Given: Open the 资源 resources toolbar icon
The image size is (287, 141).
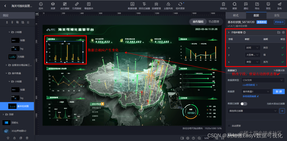Looking at the screenshot, I should tap(53, 6).
